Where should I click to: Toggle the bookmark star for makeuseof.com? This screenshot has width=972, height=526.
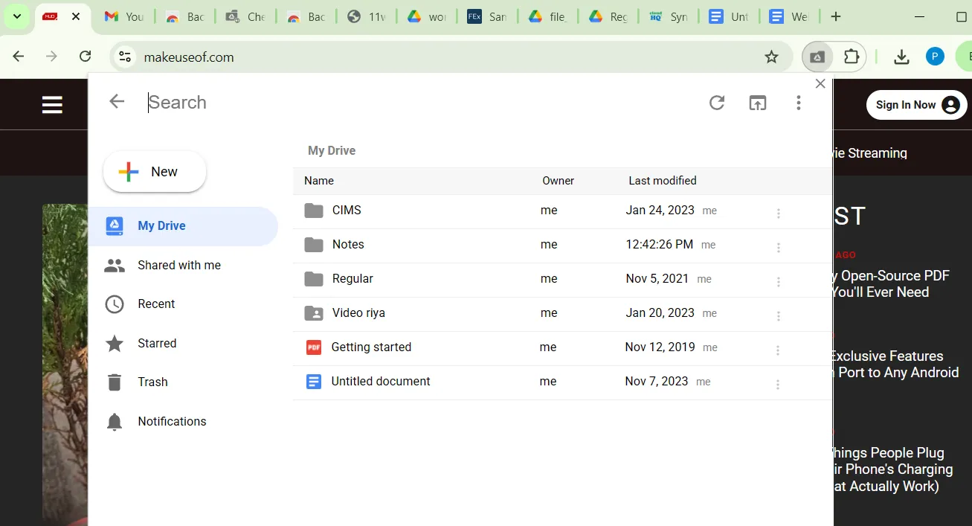[x=771, y=56]
